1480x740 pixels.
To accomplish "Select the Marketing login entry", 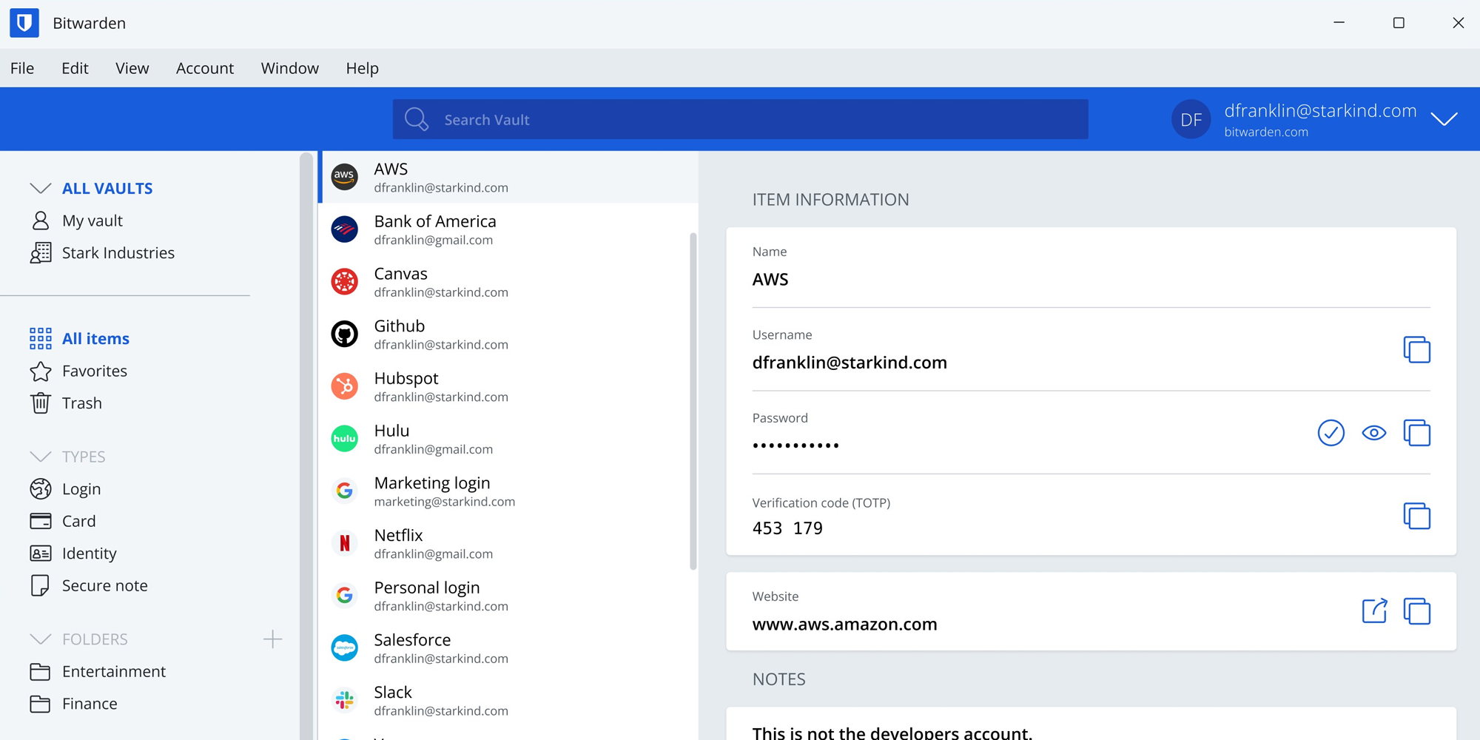I will tap(508, 491).
